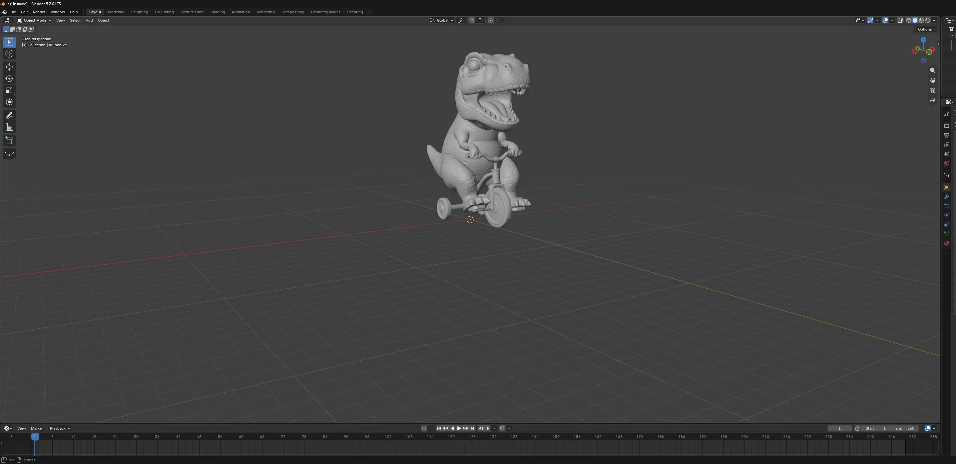Switch to Solid viewport shading
The height and width of the screenshot is (464, 956).
coord(915,20)
